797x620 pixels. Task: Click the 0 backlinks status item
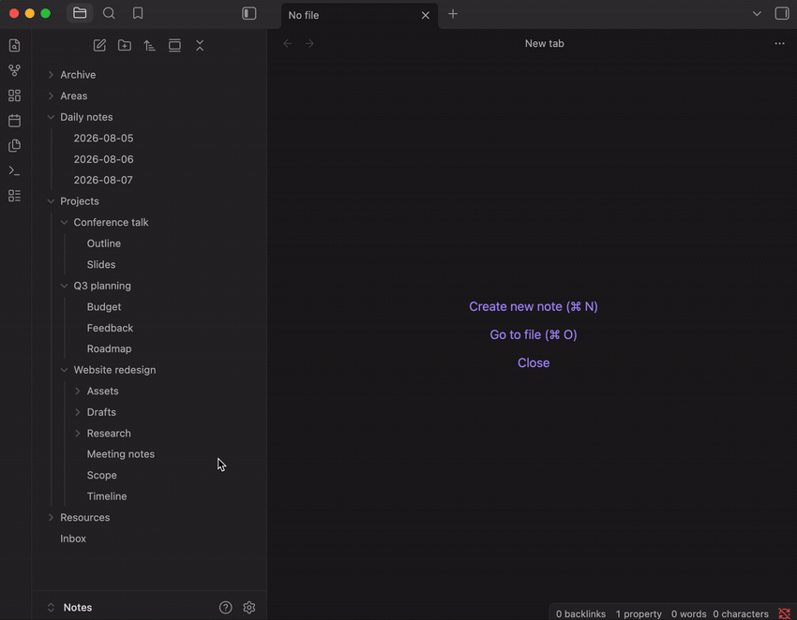tap(580, 613)
